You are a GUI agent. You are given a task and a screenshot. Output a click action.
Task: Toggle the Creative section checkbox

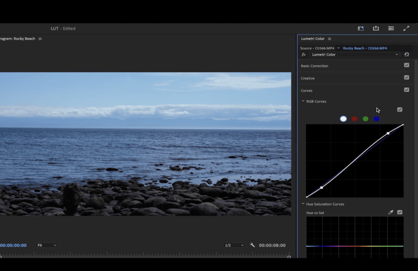[407, 77]
